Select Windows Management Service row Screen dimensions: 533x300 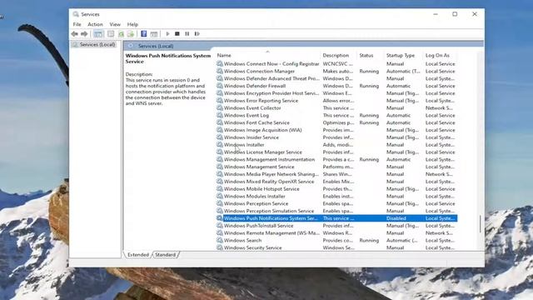coord(336,167)
